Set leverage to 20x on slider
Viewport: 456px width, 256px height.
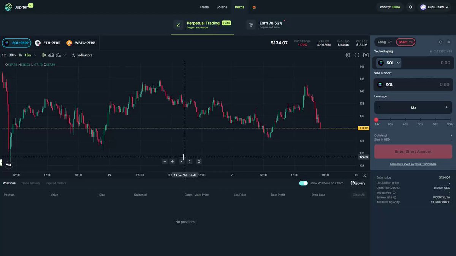pos(390,120)
